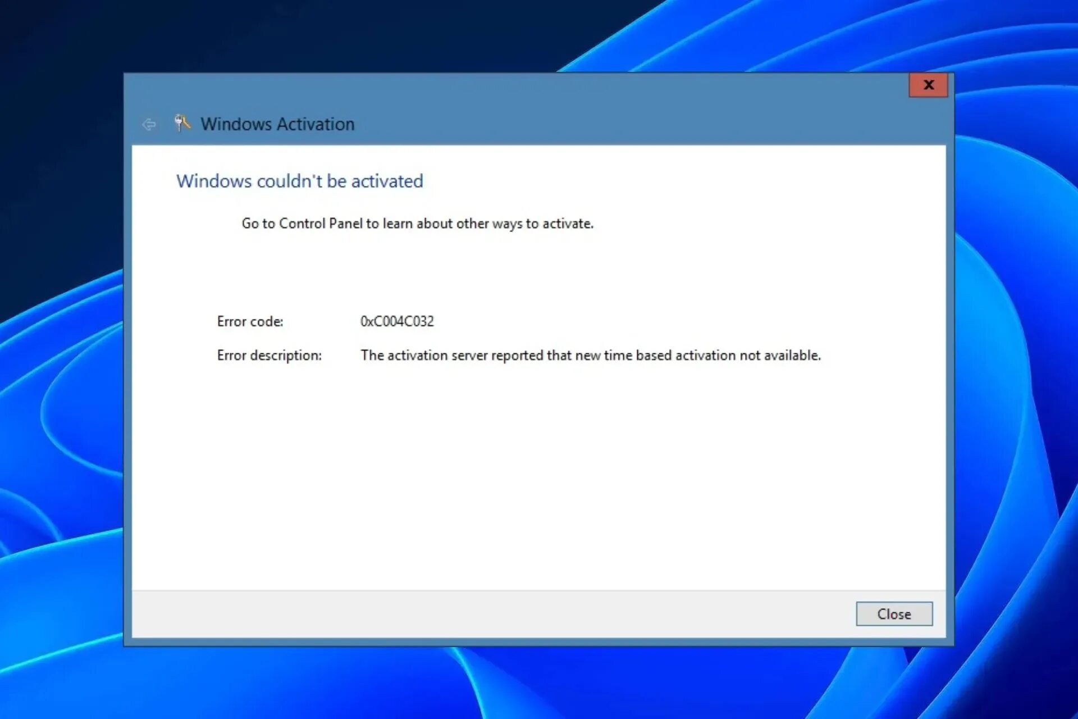This screenshot has width=1078, height=719.
Task: Click the Close button at bottom right
Action: pos(894,614)
